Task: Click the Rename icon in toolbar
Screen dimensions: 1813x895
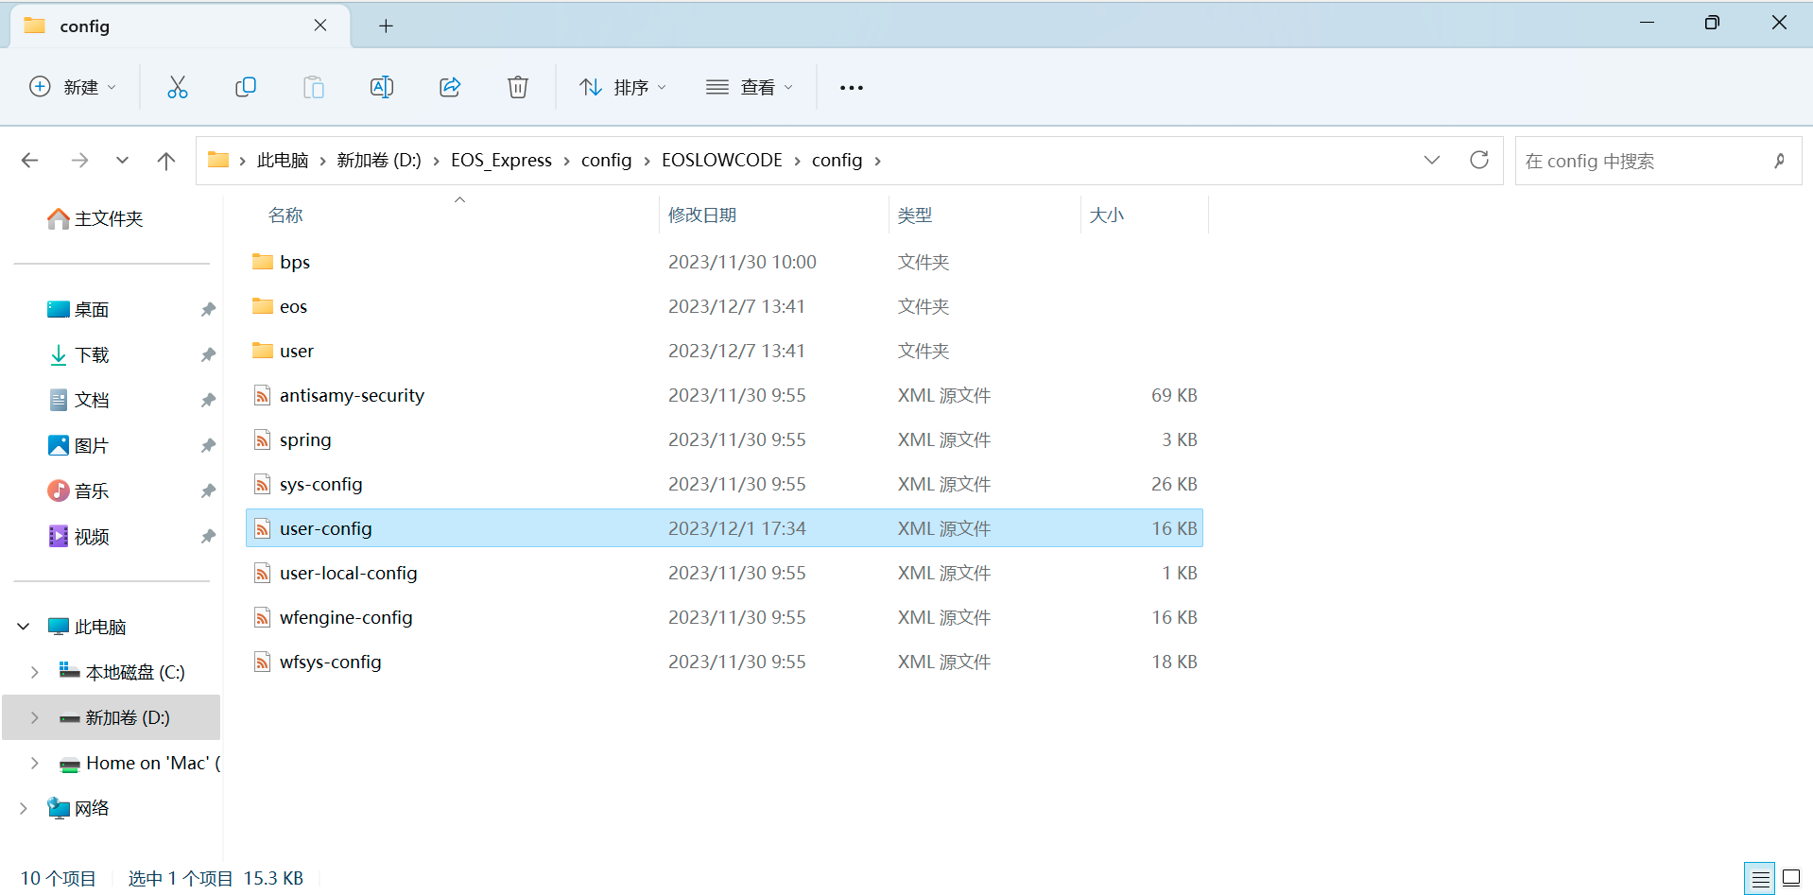Action: click(x=382, y=87)
